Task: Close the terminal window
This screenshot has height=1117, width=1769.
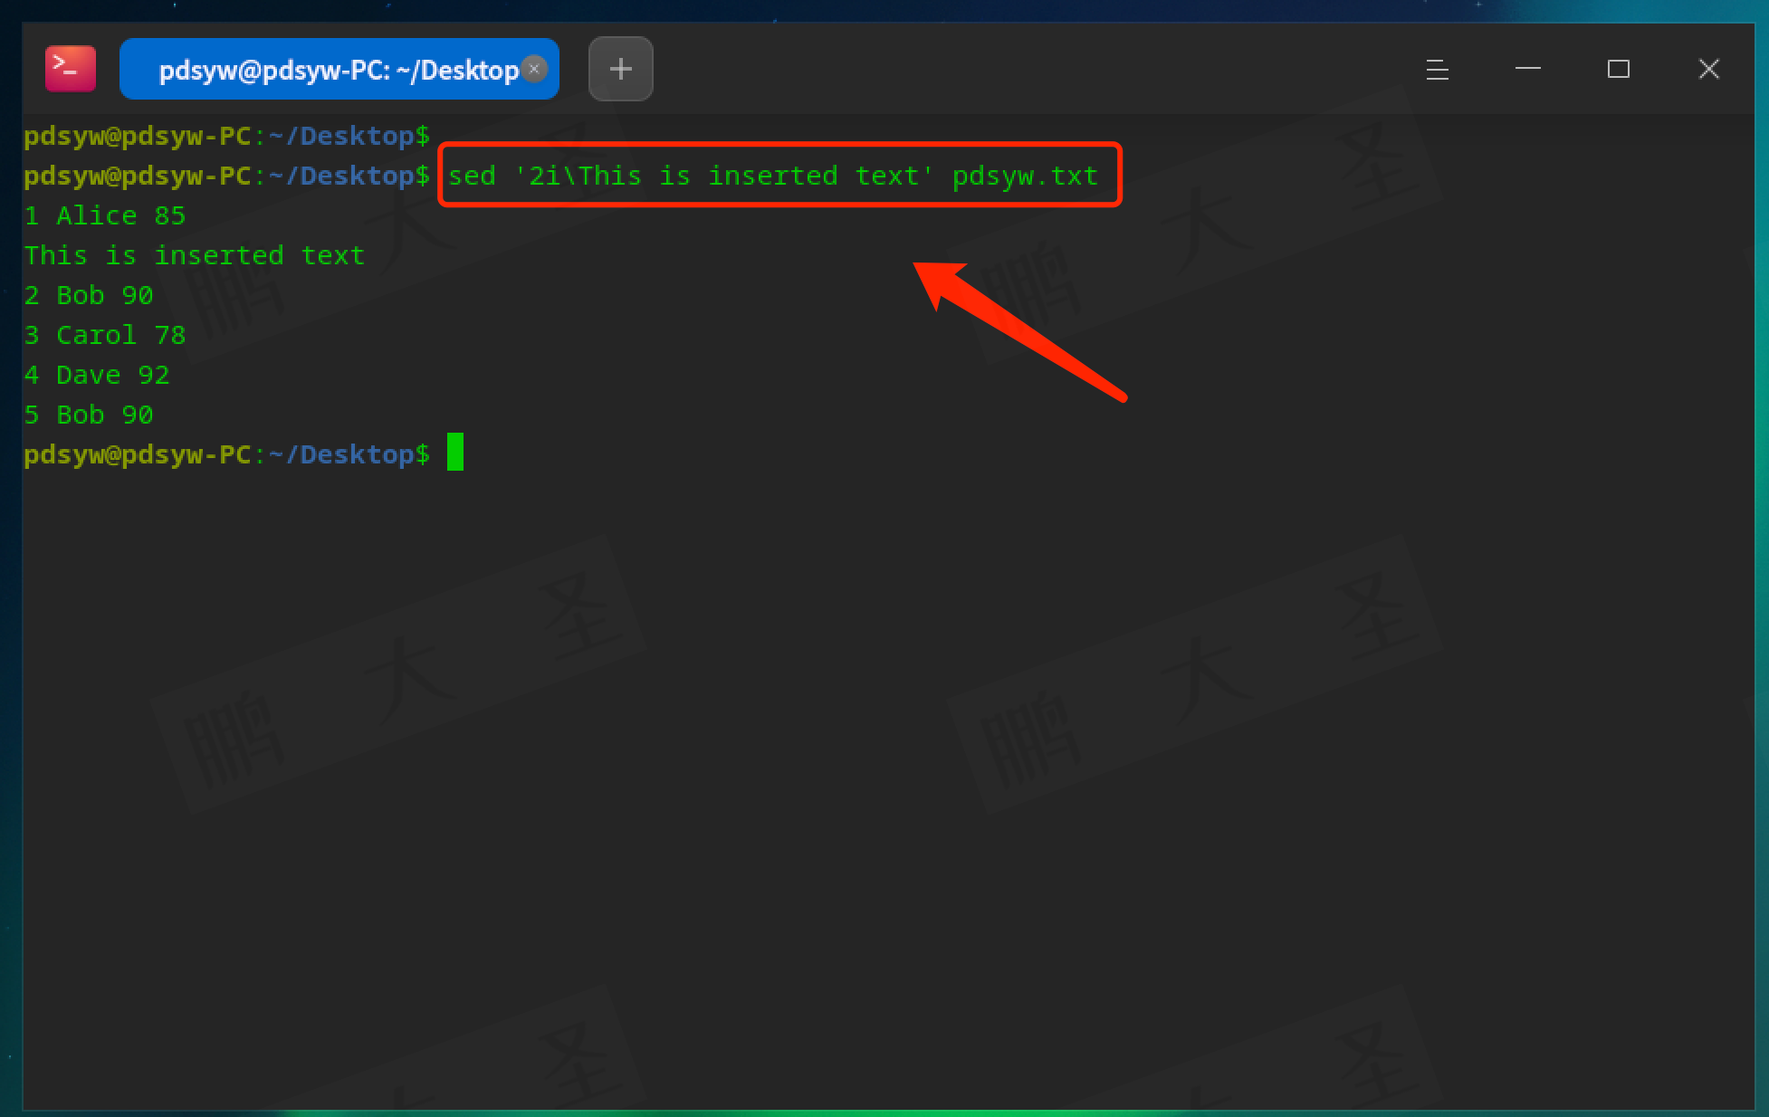Action: click(1708, 69)
